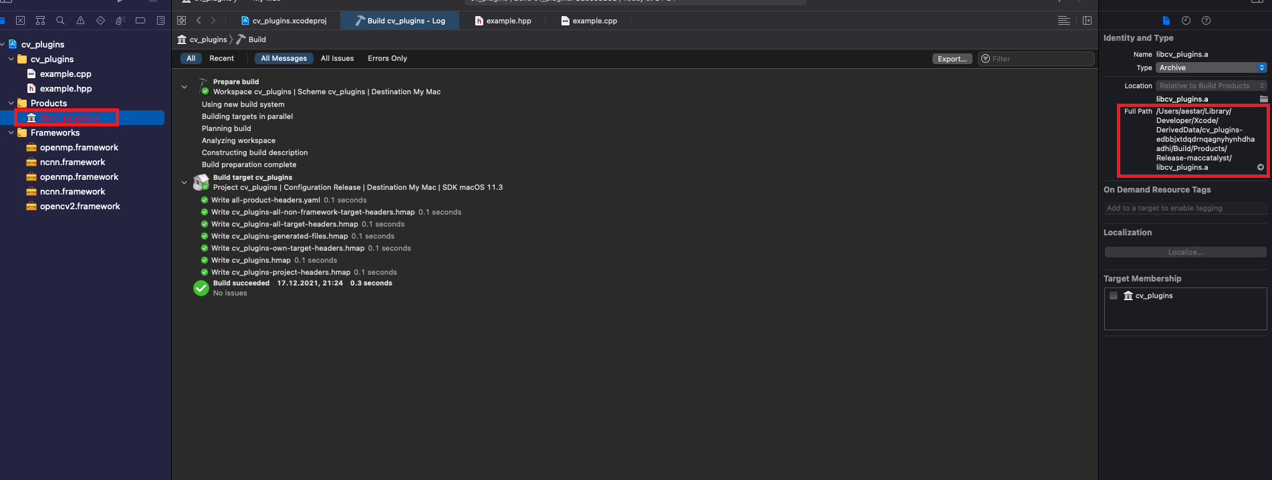Click the filter icon in Filter field

pos(985,59)
